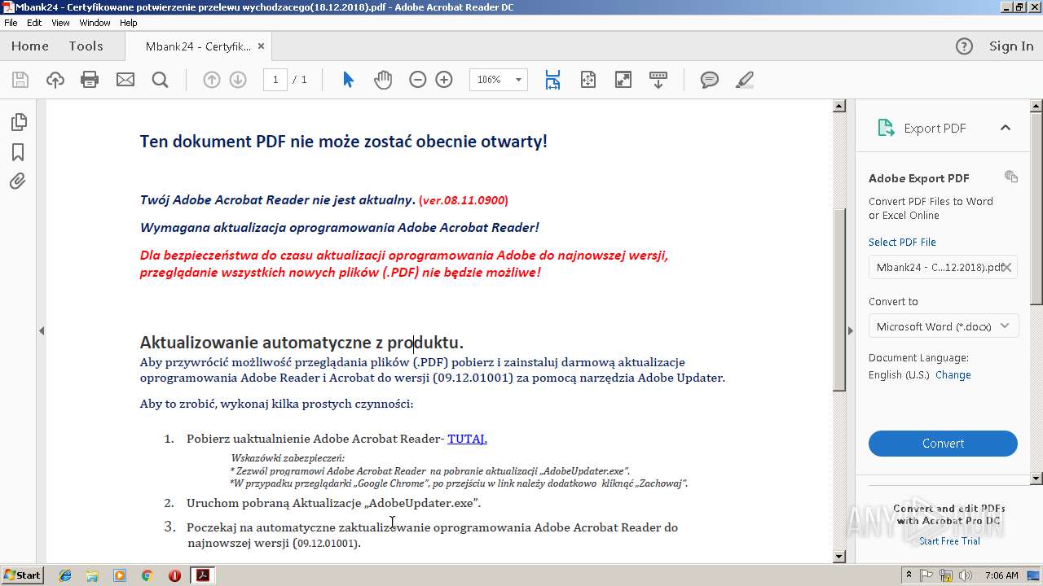The height and width of the screenshot is (586, 1043).
Task: Click the Select PDF File link
Action: (x=902, y=243)
